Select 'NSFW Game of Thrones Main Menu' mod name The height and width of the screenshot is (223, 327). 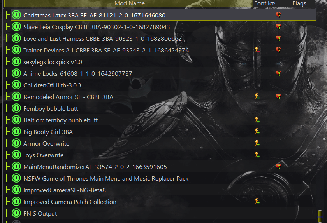pyautogui.click(x=106, y=179)
